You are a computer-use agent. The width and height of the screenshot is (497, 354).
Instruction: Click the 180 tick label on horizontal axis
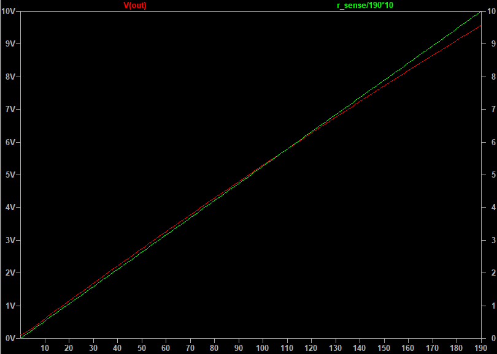pyautogui.click(x=457, y=348)
